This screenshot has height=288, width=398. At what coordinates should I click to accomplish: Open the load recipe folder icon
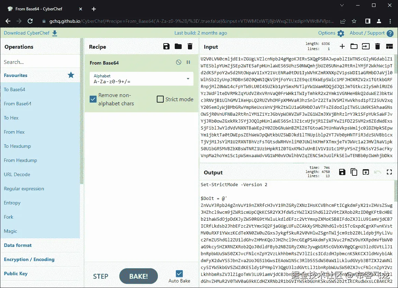178,46
